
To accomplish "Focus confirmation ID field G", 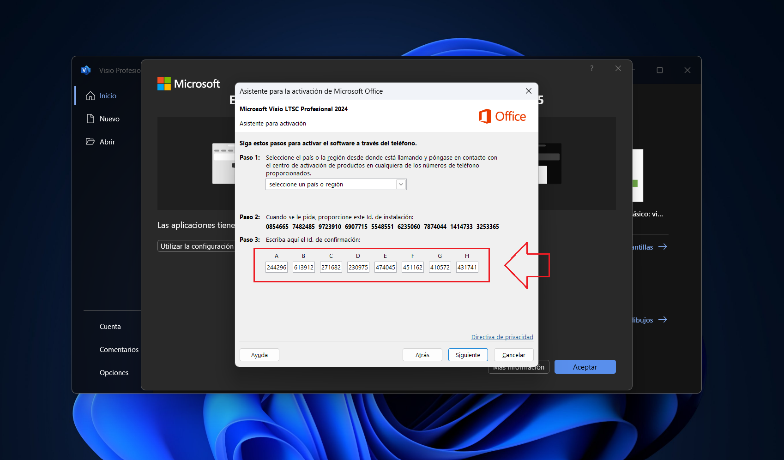I will click(440, 267).
